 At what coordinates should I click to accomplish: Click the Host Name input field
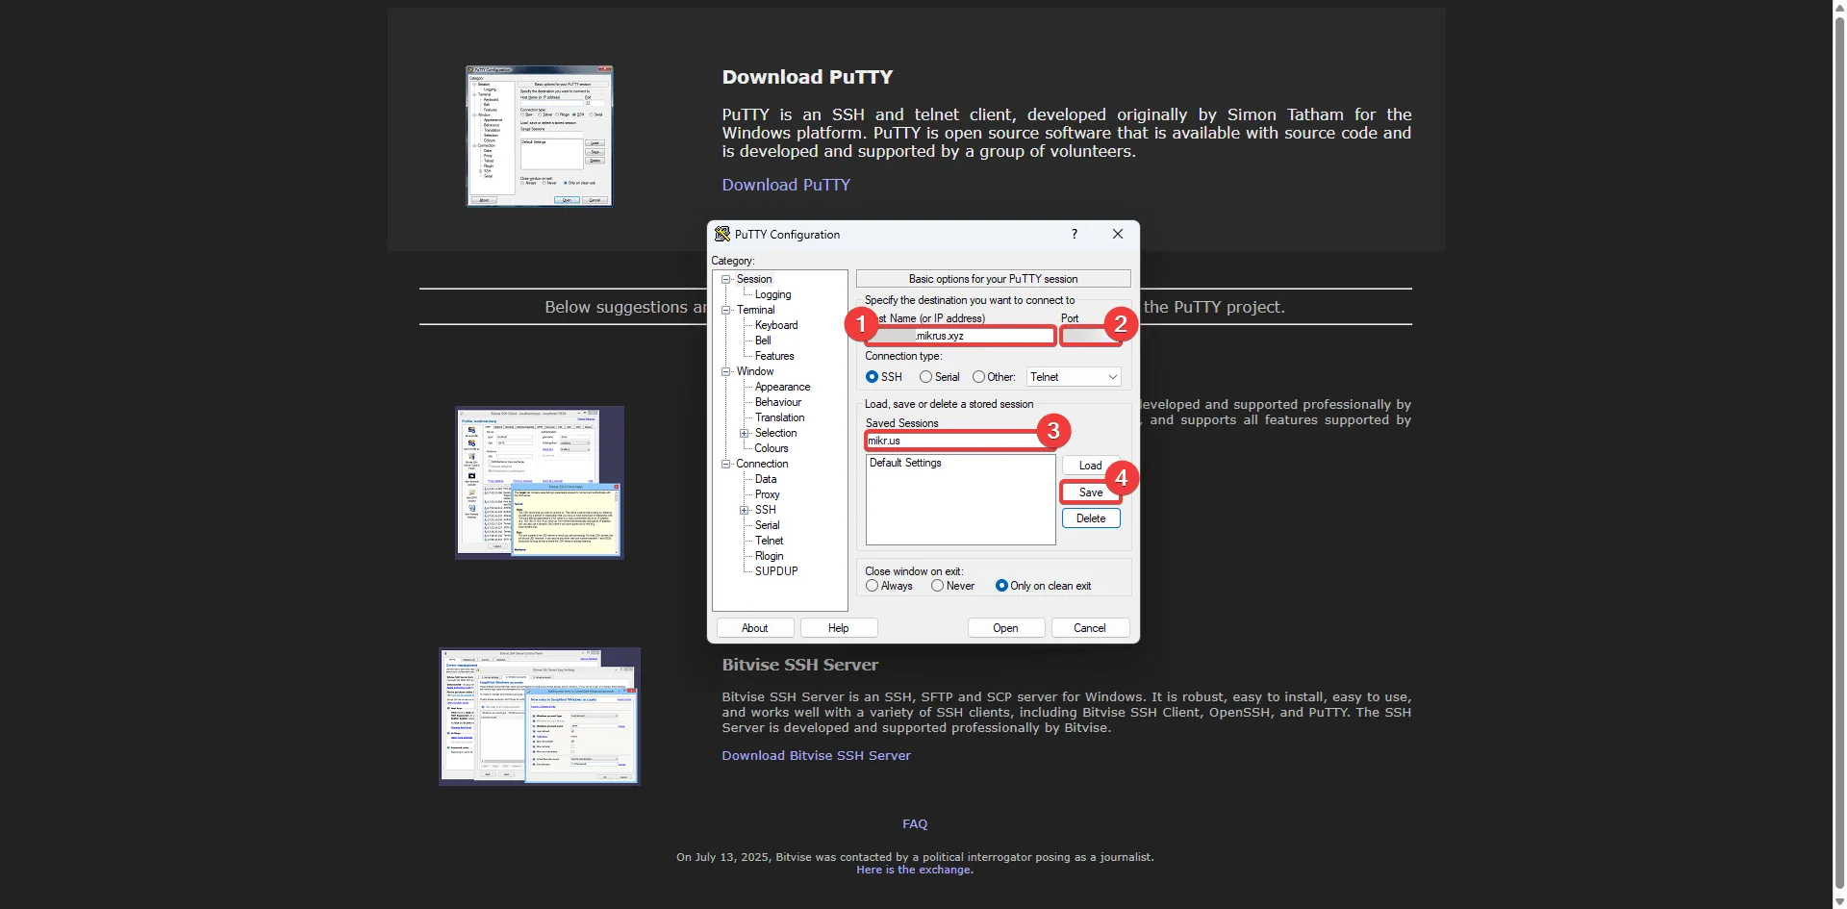[960, 336]
